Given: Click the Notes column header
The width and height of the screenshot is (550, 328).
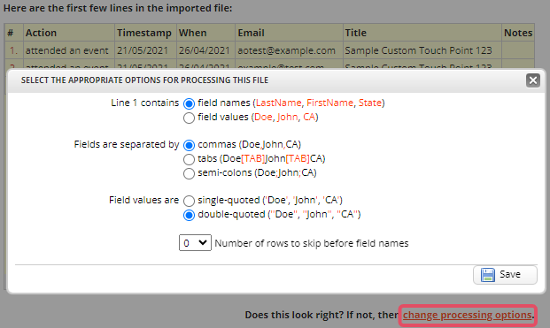Looking at the screenshot, I should pos(518,33).
